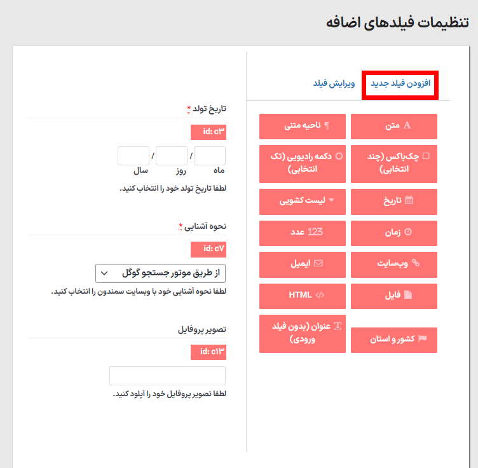Add a تاریخ (date) field

pyautogui.click(x=394, y=201)
